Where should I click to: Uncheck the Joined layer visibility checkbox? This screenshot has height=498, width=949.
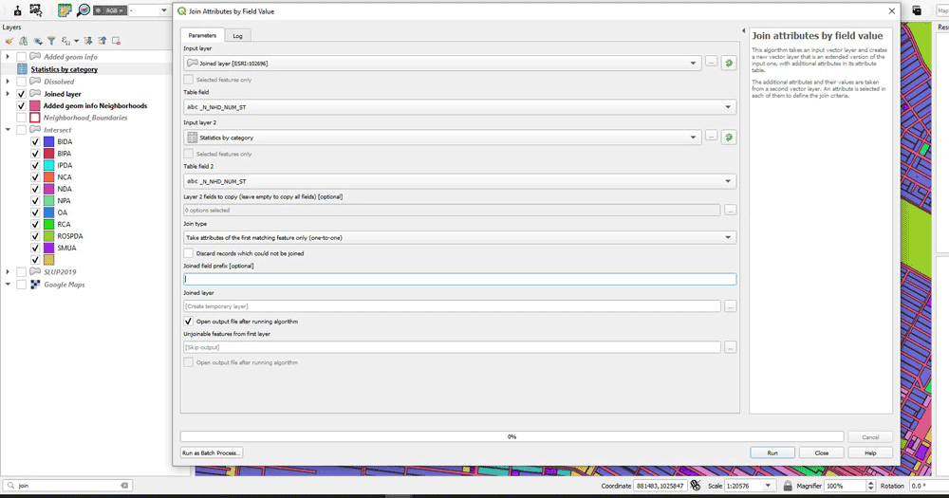click(x=21, y=94)
